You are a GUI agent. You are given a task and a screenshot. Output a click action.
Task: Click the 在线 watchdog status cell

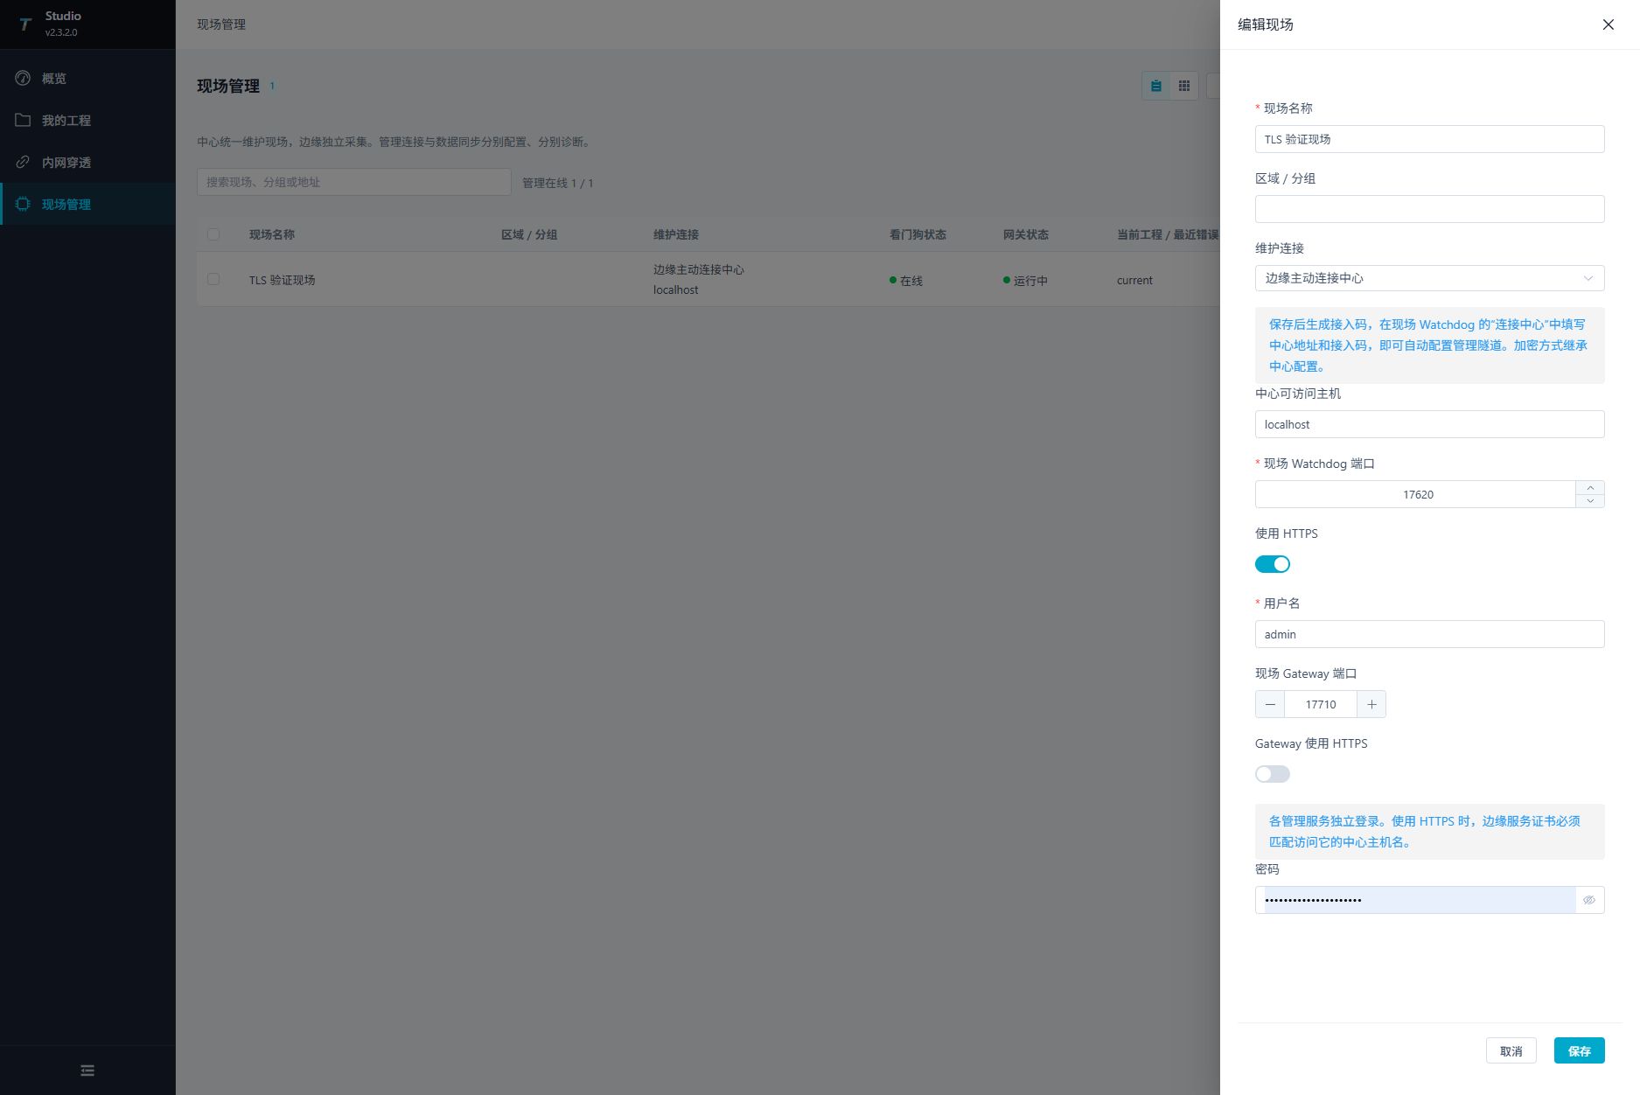coord(906,281)
